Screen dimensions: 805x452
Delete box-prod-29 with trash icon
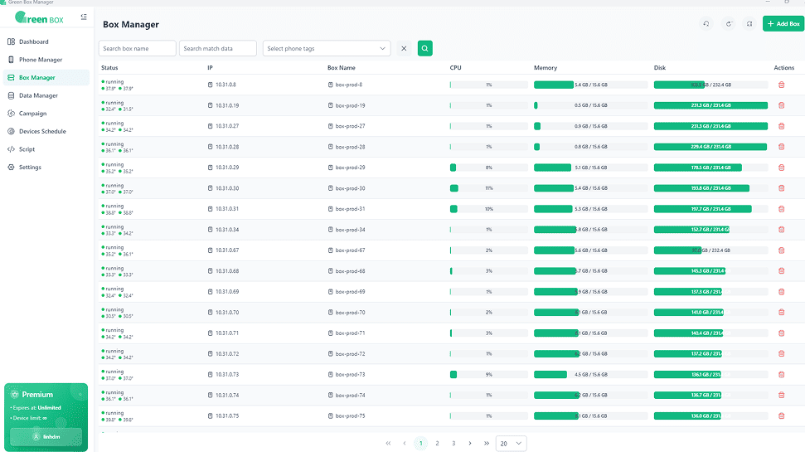pyautogui.click(x=782, y=168)
